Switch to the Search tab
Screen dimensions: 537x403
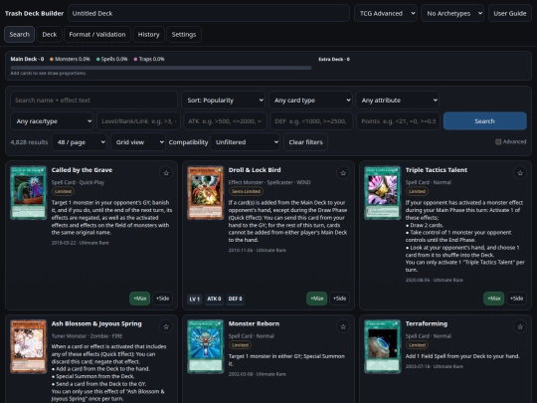coord(20,34)
